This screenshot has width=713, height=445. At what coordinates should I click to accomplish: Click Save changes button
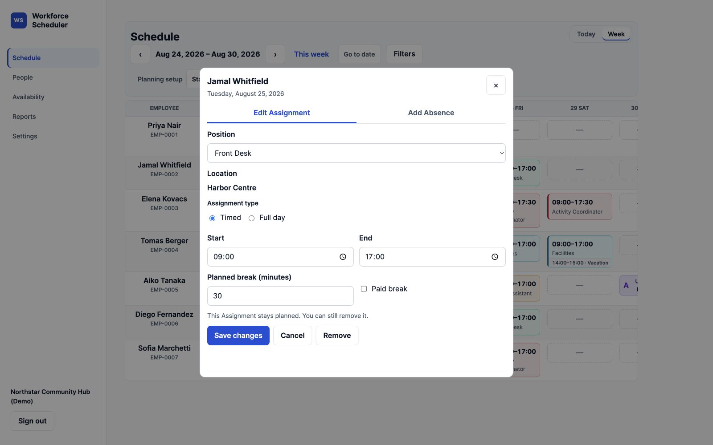(238, 336)
